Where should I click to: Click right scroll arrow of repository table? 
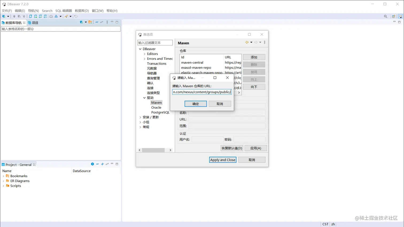point(239,92)
